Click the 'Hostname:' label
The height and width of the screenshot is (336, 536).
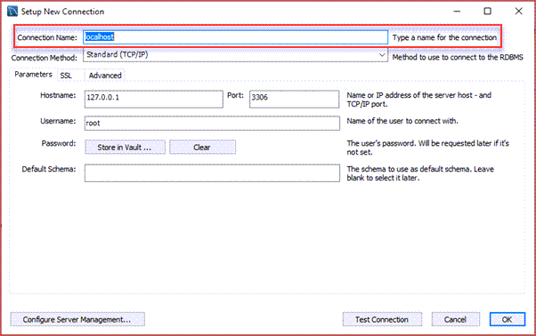pyautogui.click(x=58, y=95)
